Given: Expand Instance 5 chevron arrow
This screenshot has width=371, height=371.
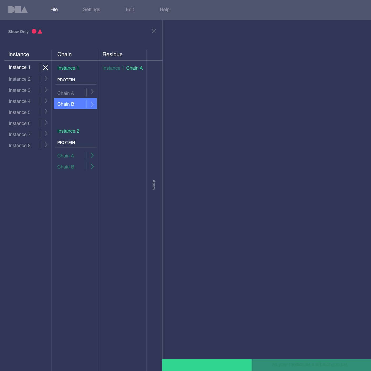Looking at the screenshot, I should 46,112.
